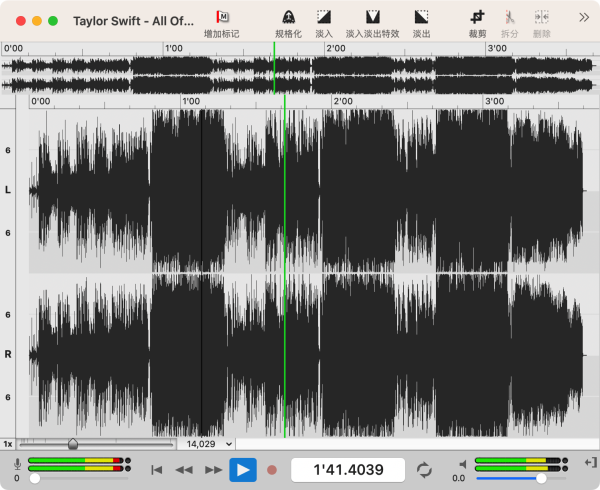
Task: Open the Fade In/Out effect (淡入淡出特效) tool
Action: tap(372, 17)
